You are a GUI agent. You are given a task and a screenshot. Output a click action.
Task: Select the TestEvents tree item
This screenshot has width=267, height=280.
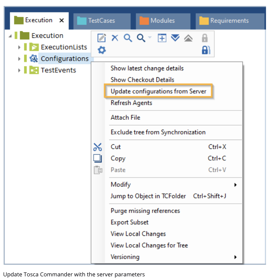click(x=58, y=70)
